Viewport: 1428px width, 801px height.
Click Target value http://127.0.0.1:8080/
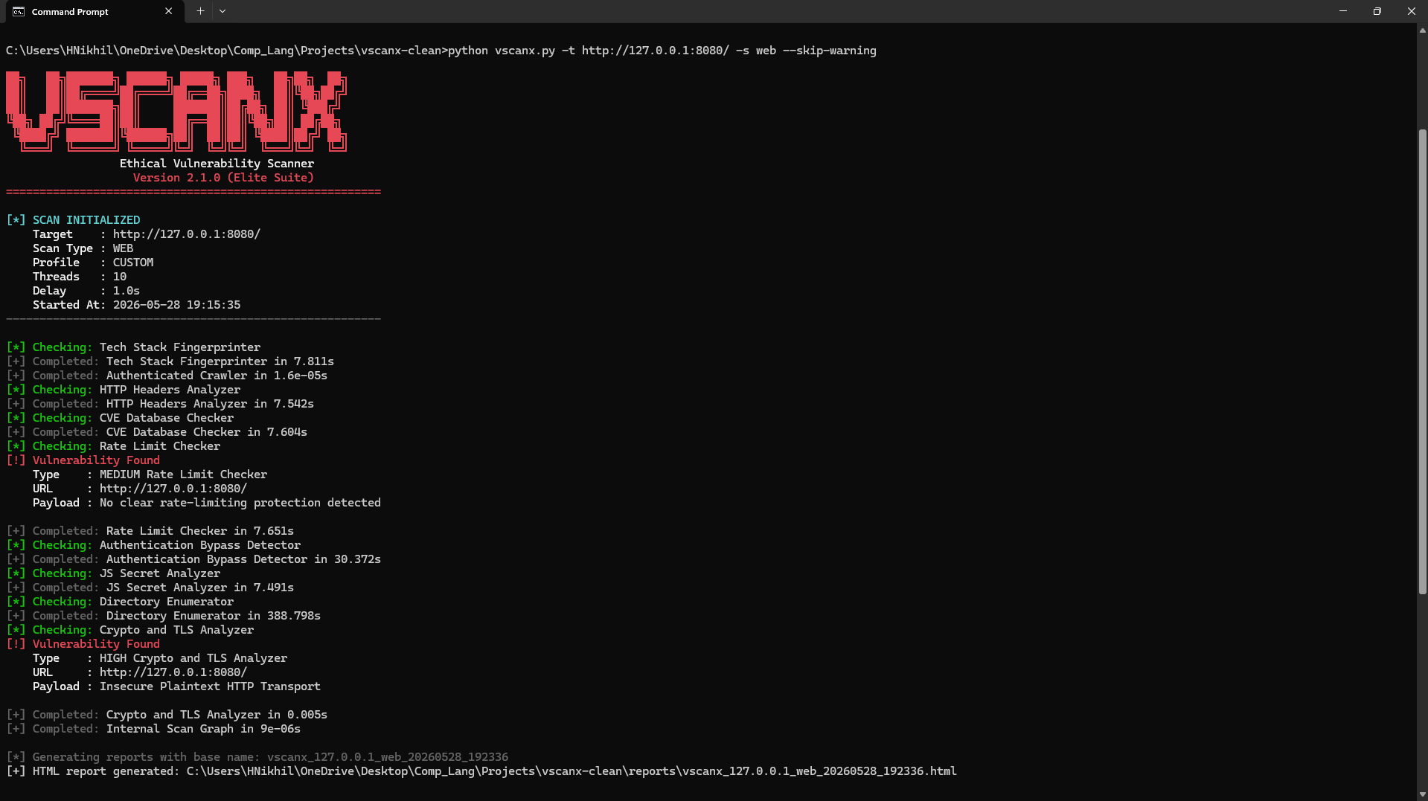[187, 234]
